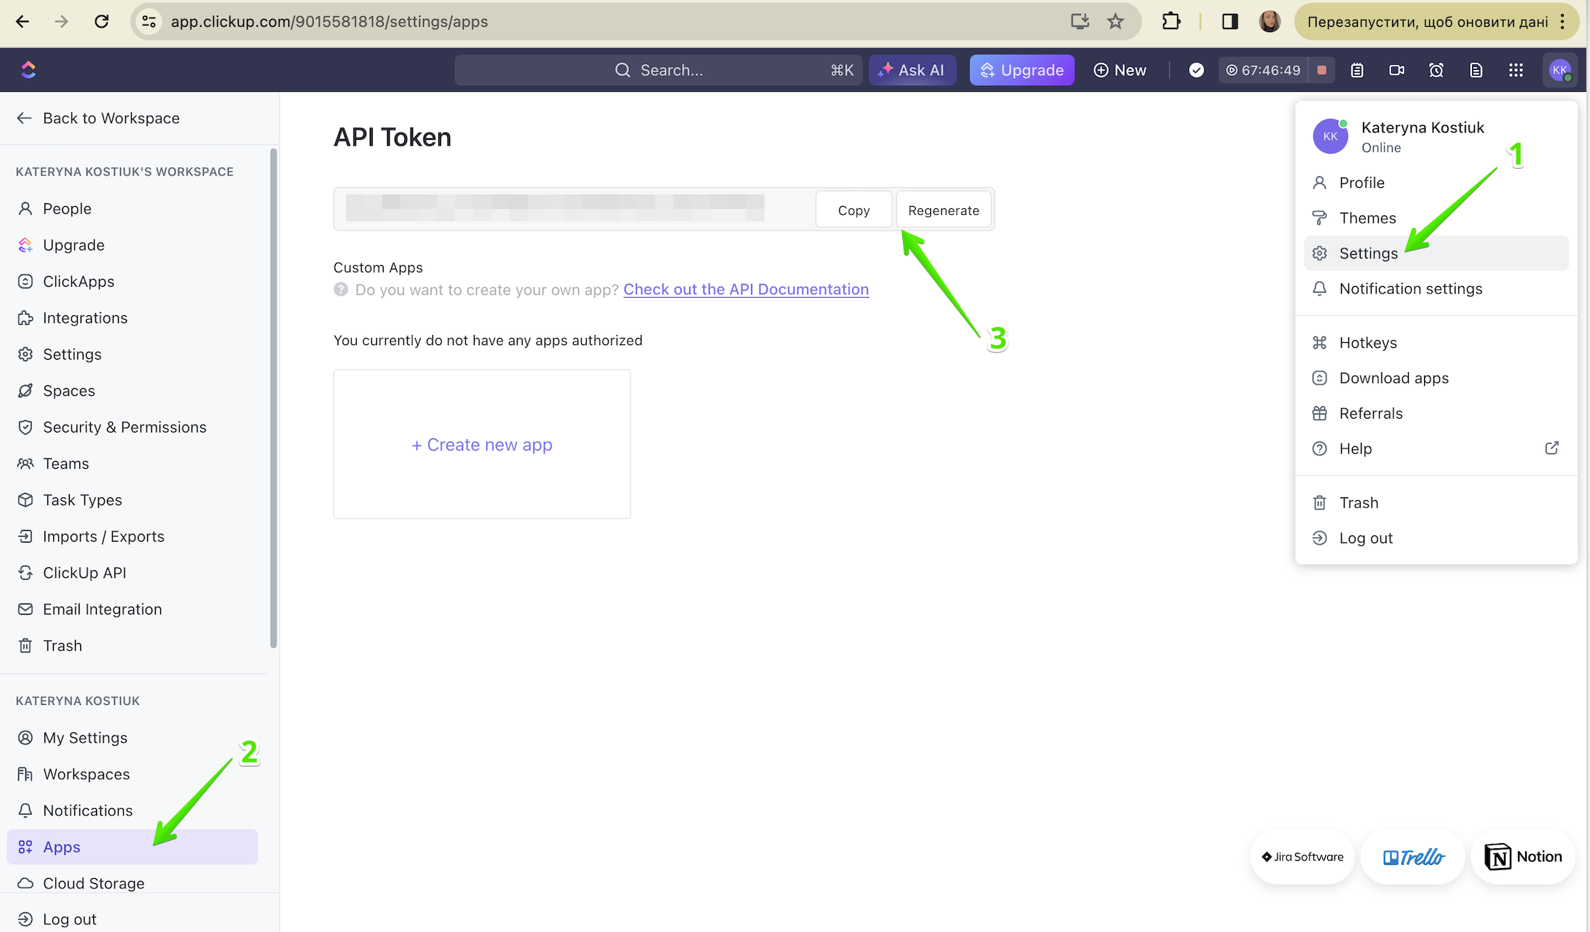The height and width of the screenshot is (932, 1590).
Task: Open browser extensions puzzle icon
Action: [x=1171, y=21]
